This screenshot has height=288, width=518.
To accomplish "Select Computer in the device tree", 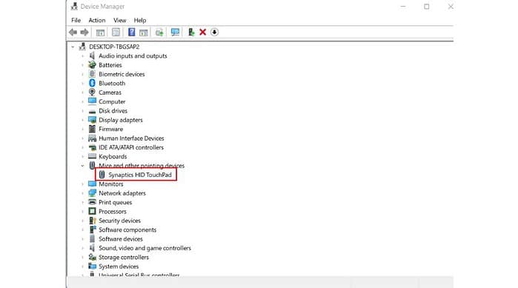I will pos(112,101).
